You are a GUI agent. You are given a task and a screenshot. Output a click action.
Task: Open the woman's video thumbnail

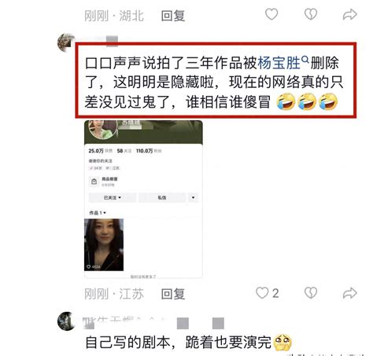click(x=104, y=244)
